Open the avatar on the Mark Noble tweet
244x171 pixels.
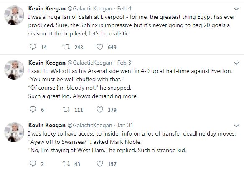[x=14, y=132]
